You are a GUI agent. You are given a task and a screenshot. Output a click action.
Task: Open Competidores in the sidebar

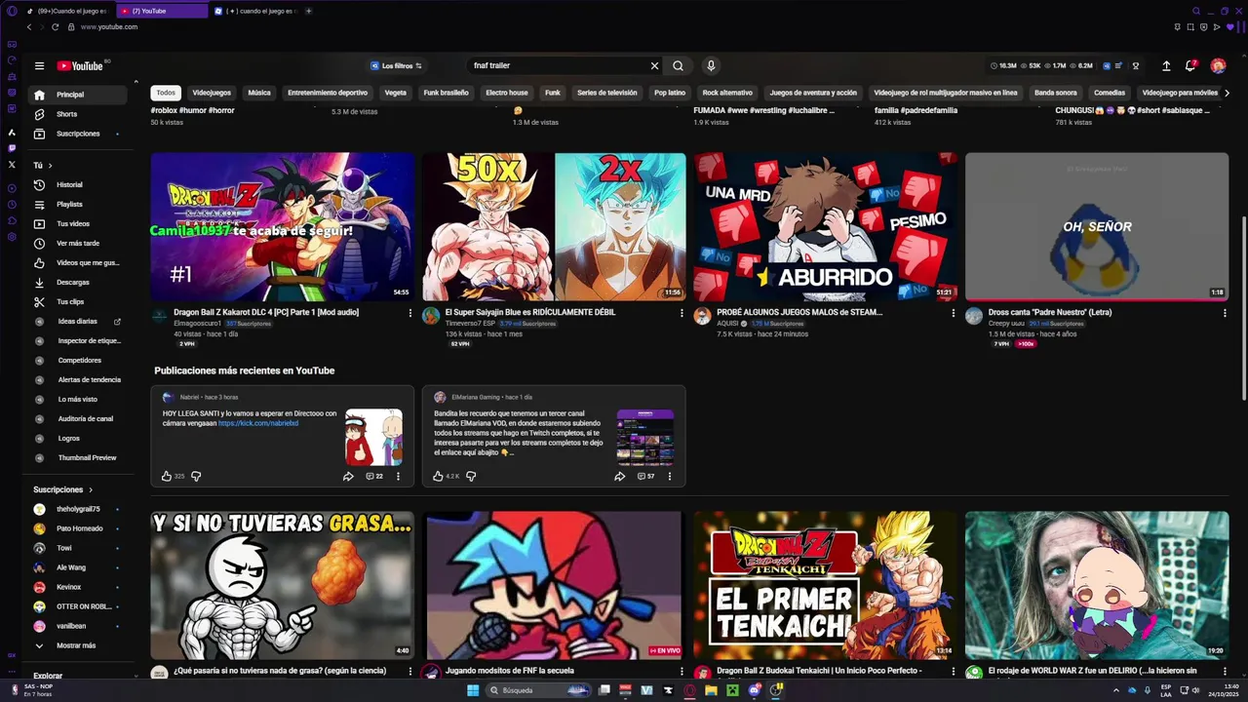[x=78, y=360]
